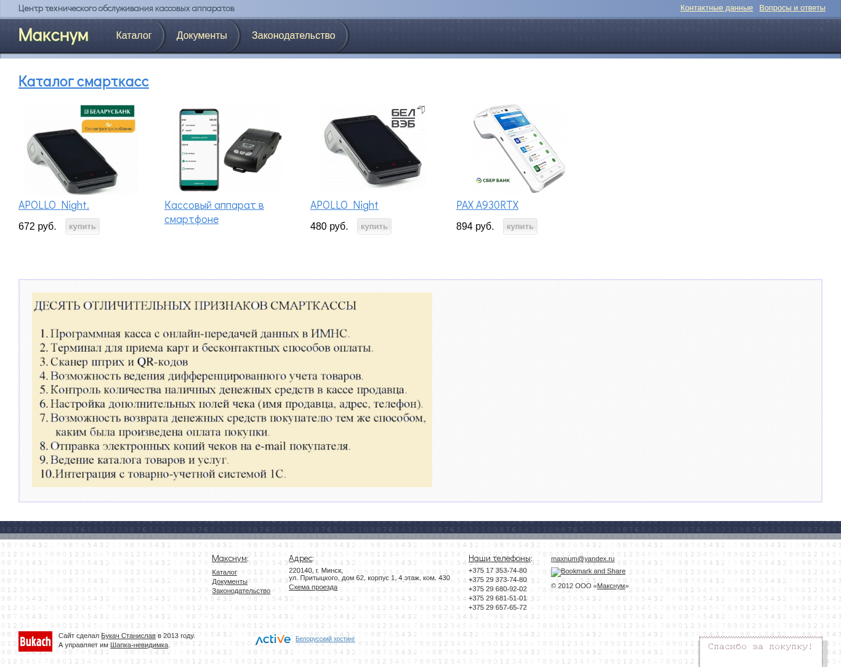Click phone number +375 17 353-74-80

pos(497,570)
